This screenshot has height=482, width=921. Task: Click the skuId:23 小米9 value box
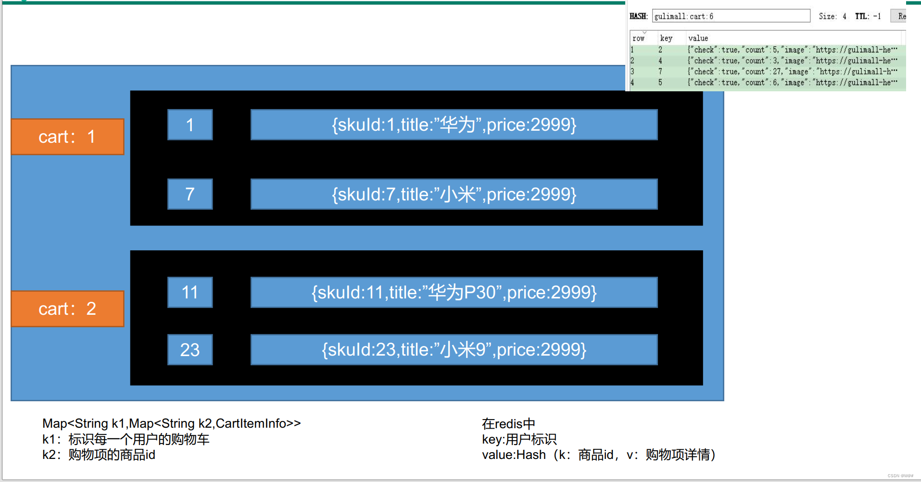pos(454,349)
